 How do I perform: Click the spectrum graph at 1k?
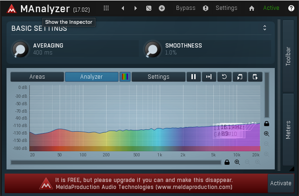pos(160,118)
